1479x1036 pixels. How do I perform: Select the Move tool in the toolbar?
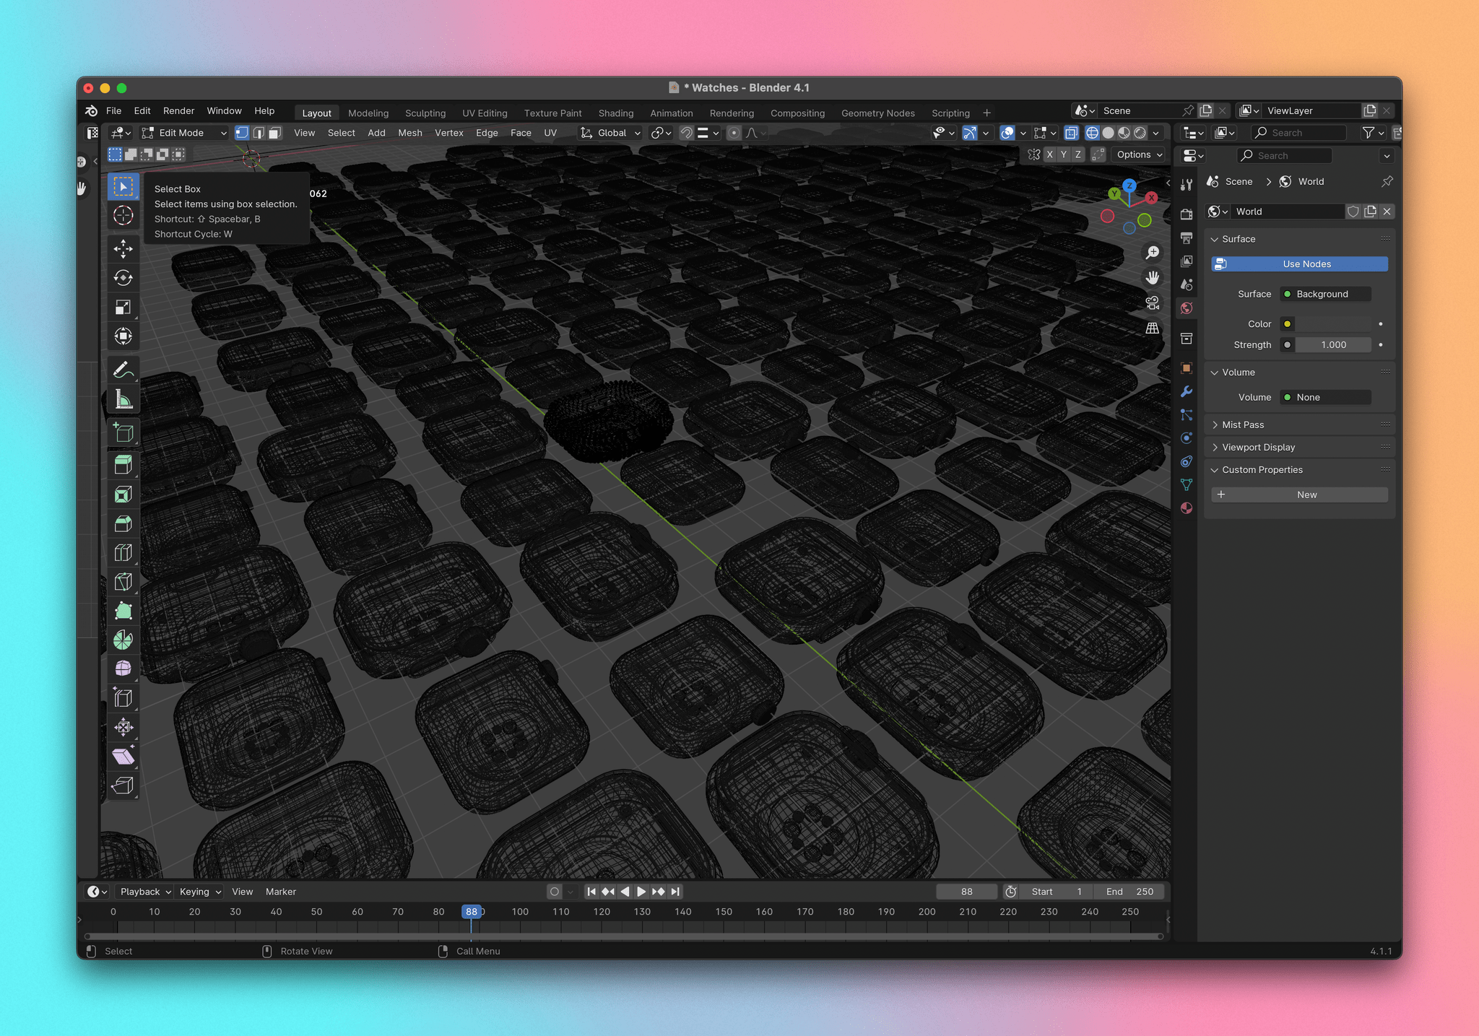pyautogui.click(x=123, y=249)
